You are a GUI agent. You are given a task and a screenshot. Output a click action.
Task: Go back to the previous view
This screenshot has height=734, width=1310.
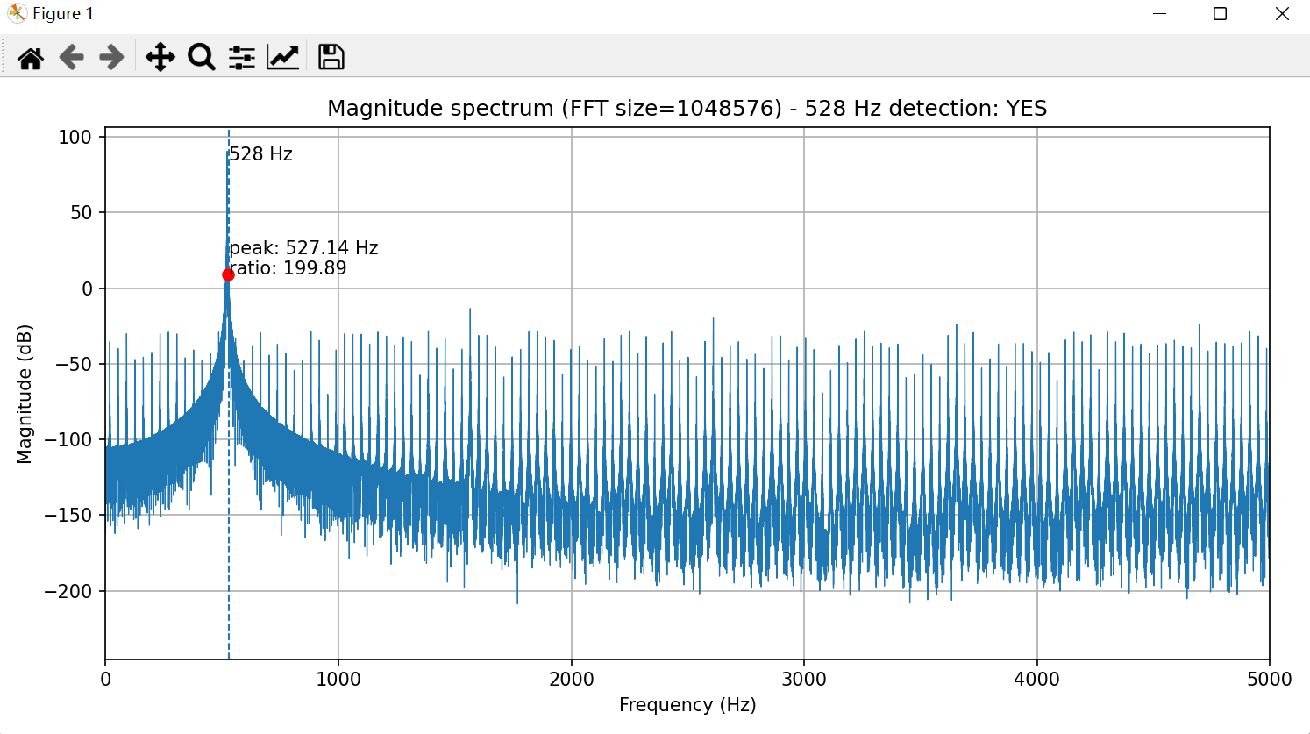coord(71,58)
